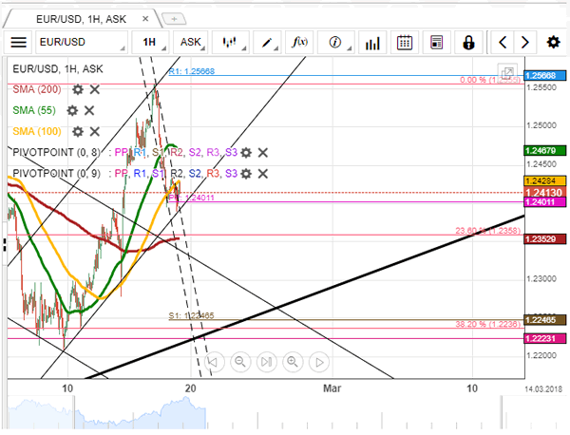This screenshot has width=570, height=435.
Task: Open the hamburger main menu
Action: 19,42
